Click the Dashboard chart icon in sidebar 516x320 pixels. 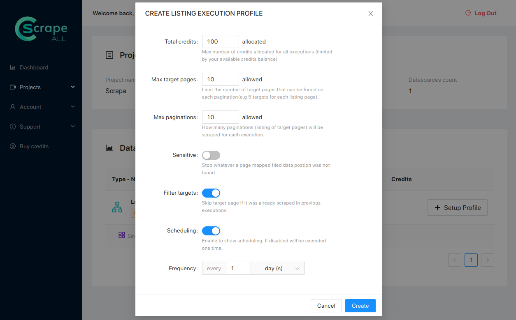(x=13, y=67)
